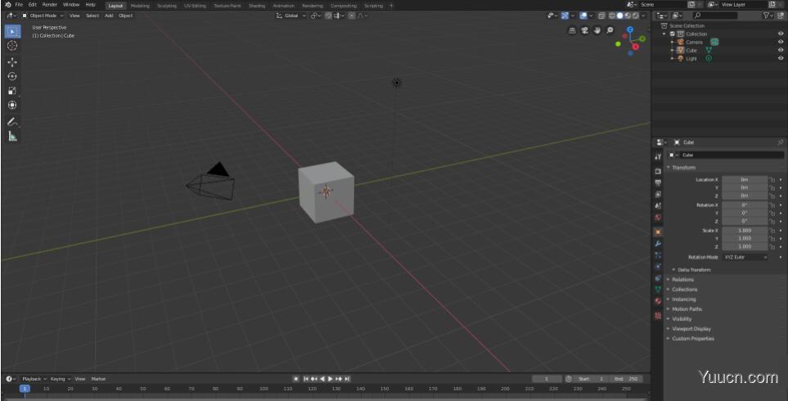The image size is (788, 401).
Task: Open shading options dropdown arrow
Action: click(643, 16)
